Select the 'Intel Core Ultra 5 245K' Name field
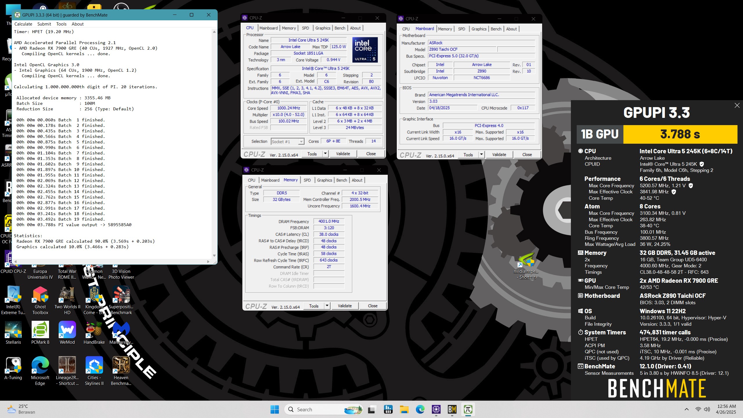 [309, 40]
